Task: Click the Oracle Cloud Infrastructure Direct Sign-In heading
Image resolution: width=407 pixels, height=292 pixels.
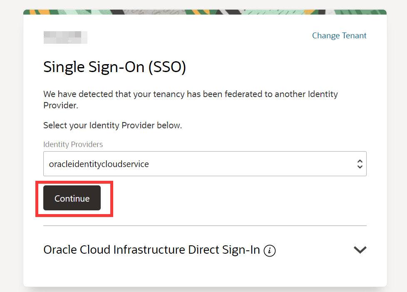Action: click(x=151, y=250)
